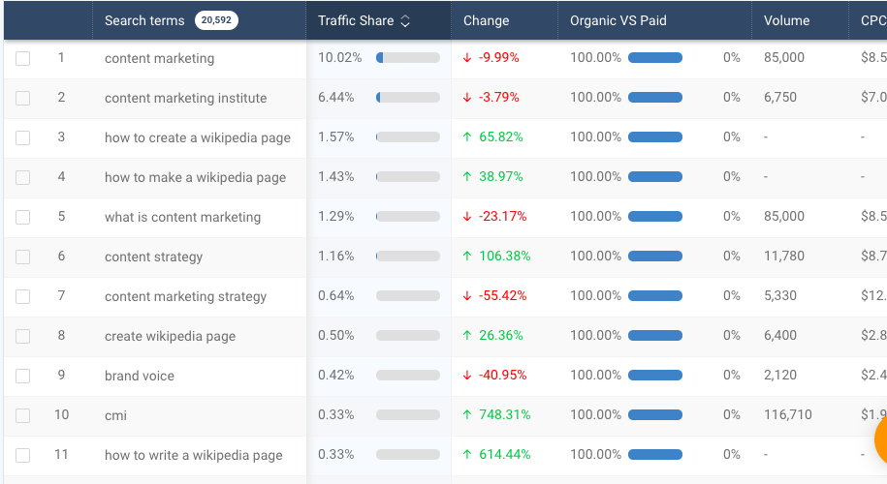Click the red down arrow beside -40.95%
Viewport: 887px width, 484px height.
click(466, 375)
